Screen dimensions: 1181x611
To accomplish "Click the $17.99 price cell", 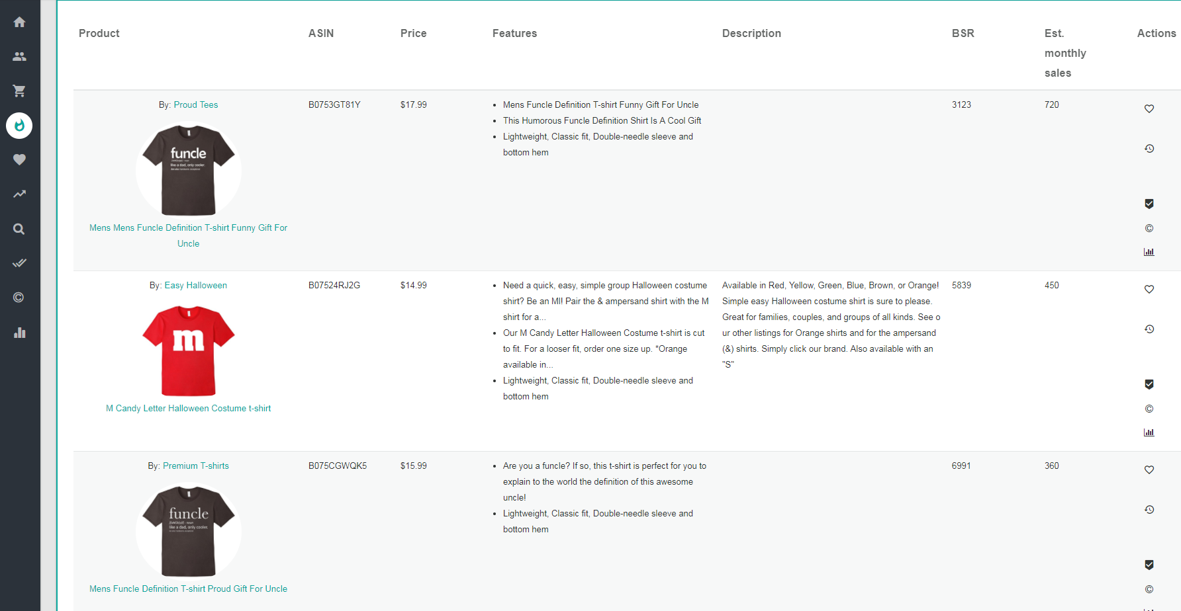I will click(x=414, y=104).
